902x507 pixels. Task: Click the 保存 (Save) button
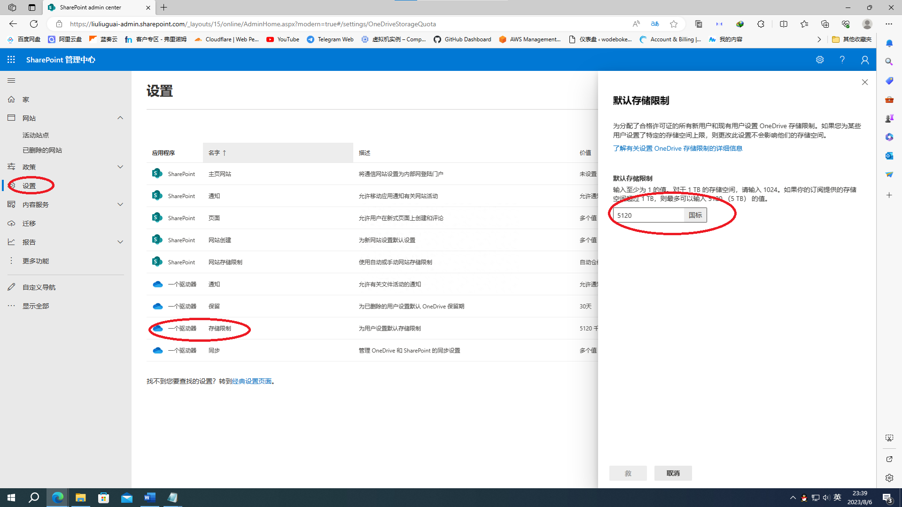(628, 472)
